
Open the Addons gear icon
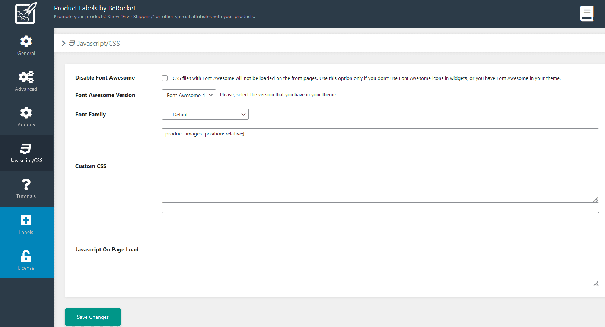coord(26,113)
